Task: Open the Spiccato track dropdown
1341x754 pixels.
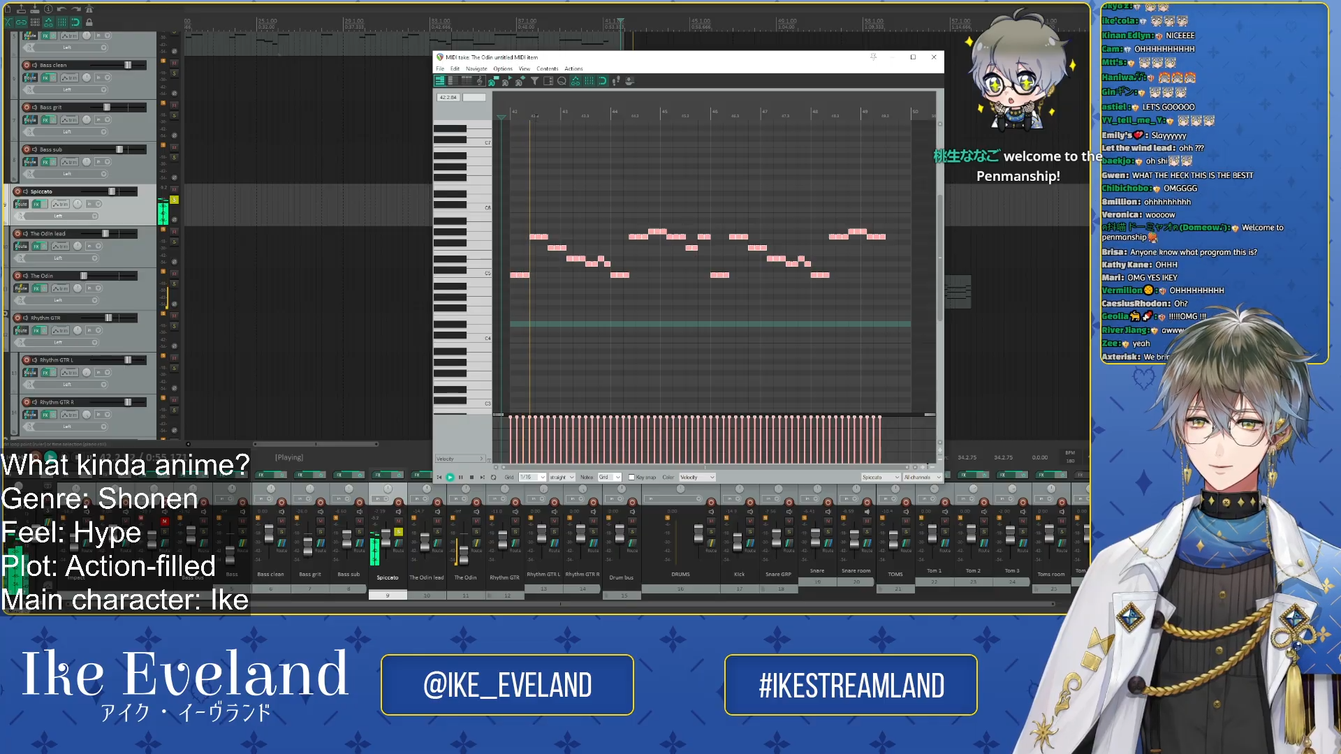Action: click(x=881, y=478)
